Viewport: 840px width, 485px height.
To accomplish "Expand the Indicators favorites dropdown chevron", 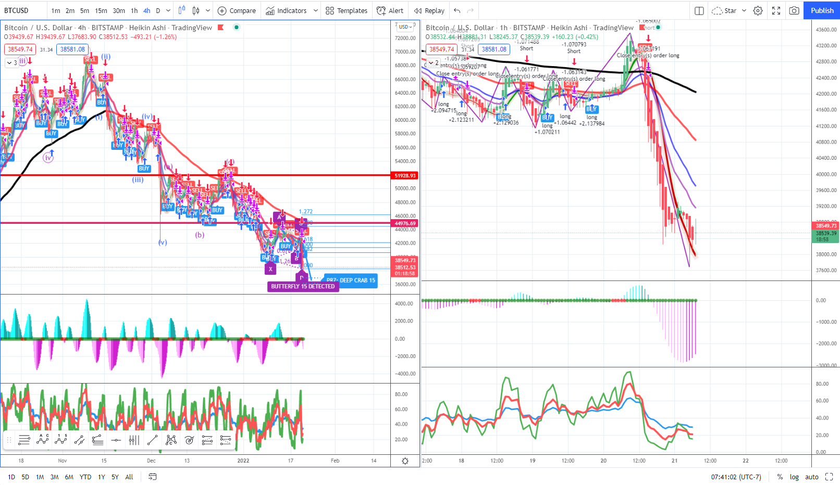I will (316, 10).
